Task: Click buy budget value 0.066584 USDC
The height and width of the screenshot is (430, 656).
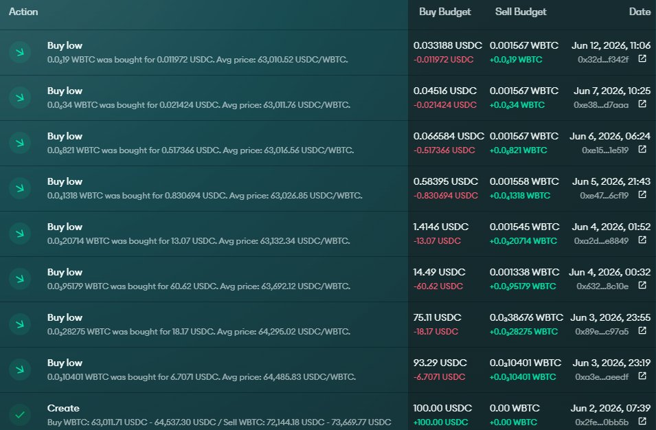Action: coord(449,136)
